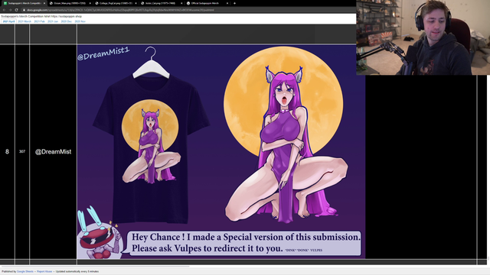The height and width of the screenshot is (275, 490).
Task: Click the Google Sheets icon on first tab
Action: tap(5, 3)
